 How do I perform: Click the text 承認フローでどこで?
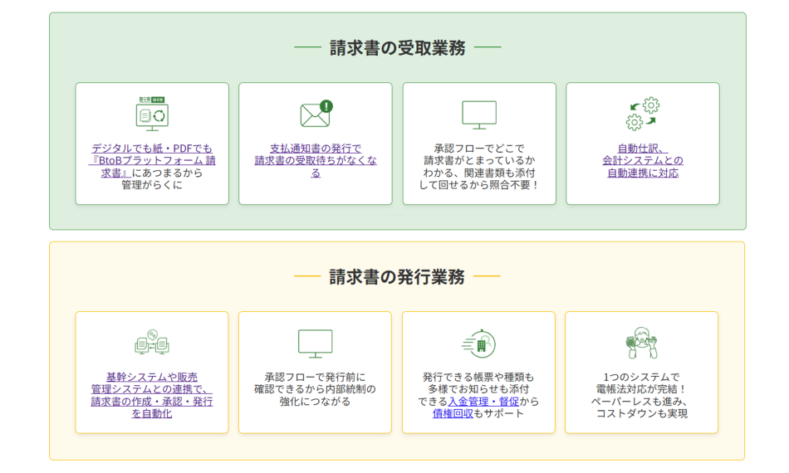tap(479, 149)
